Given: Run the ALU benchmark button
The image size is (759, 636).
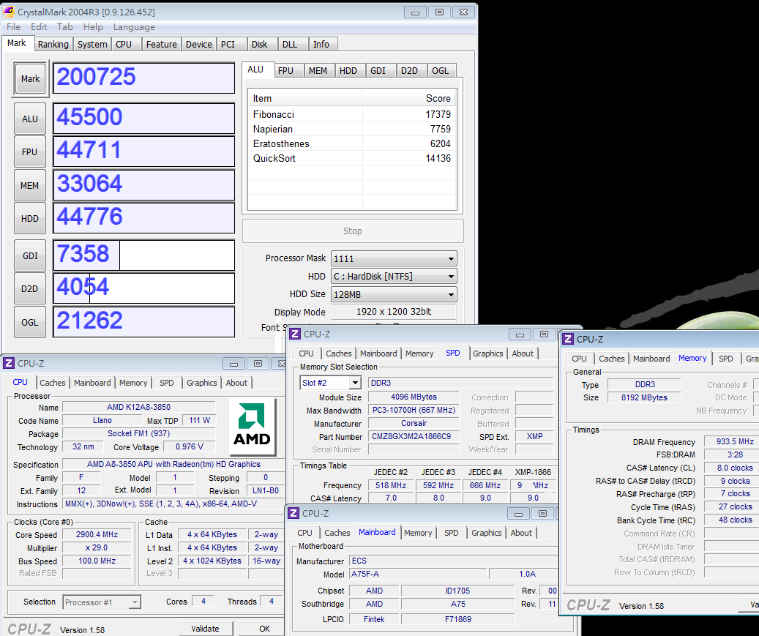Looking at the screenshot, I should pos(30,119).
